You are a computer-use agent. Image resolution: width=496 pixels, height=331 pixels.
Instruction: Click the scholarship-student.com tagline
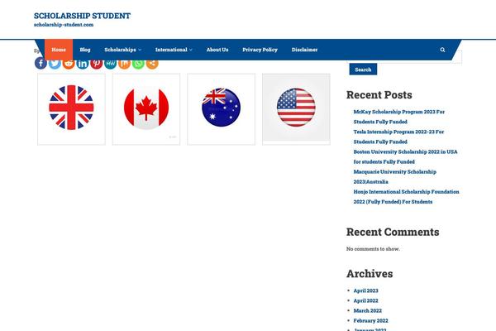coord(64,25)
